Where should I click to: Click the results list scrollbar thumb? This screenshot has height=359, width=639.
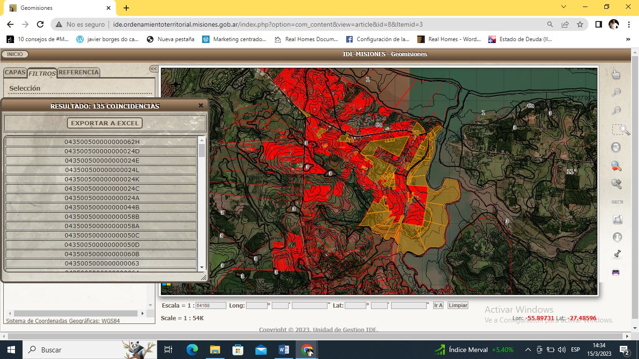point(202,150)
